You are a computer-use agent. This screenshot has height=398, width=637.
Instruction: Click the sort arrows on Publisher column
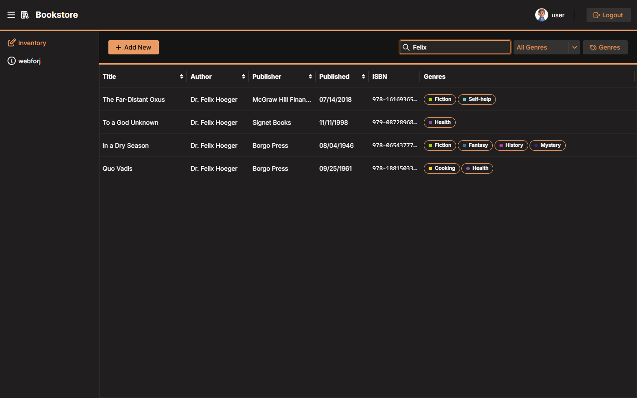[311, 76]
